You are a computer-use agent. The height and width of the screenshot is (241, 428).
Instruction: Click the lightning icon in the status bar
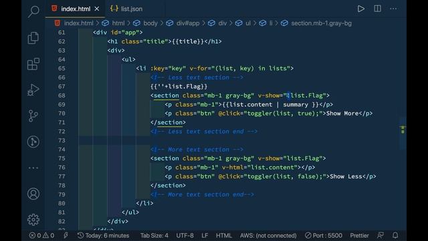click(x=66, y=235)
